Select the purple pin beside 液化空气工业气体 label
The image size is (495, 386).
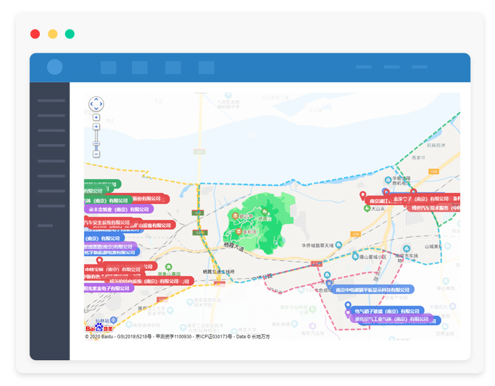pyautogui.click(x=348, y=314)
